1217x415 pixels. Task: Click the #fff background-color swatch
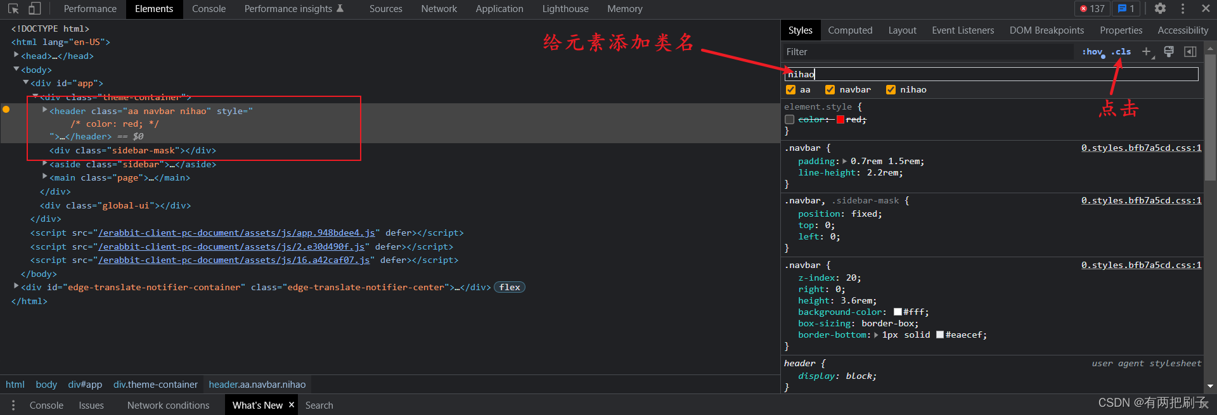[898, 312]
